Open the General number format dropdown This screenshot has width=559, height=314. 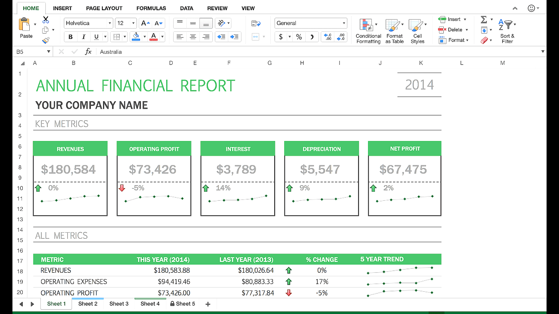pos(344,23)
